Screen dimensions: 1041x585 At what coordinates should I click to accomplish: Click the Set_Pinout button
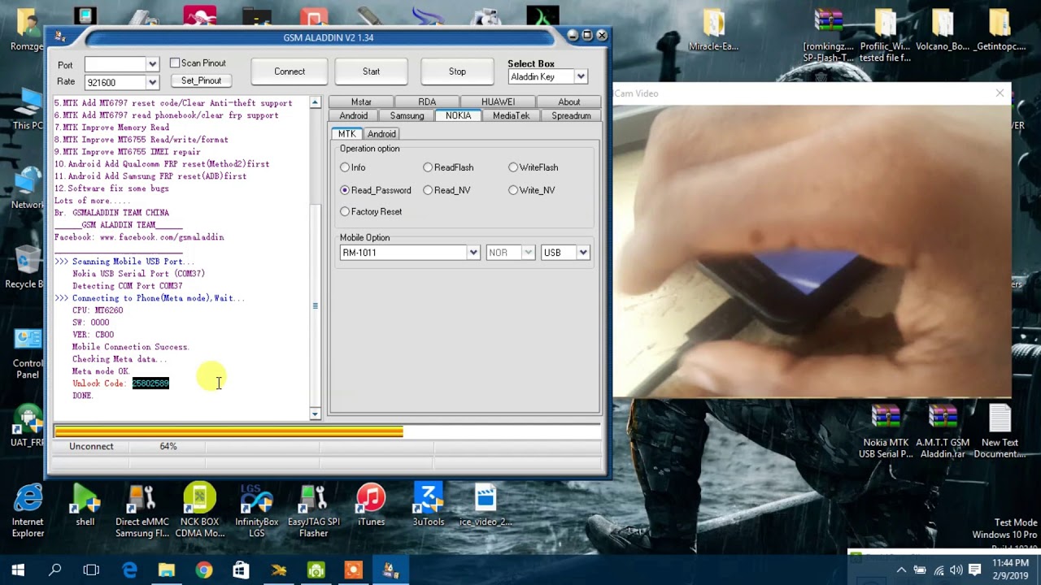pyautogui.click(x=201, y=80)
